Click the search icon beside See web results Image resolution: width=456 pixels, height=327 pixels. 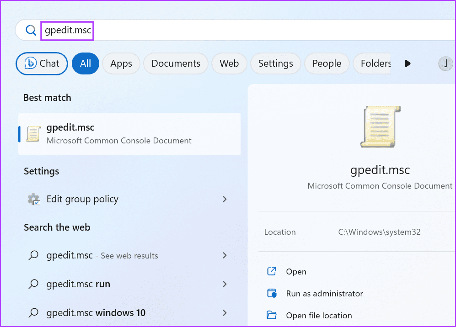point(33,256)
